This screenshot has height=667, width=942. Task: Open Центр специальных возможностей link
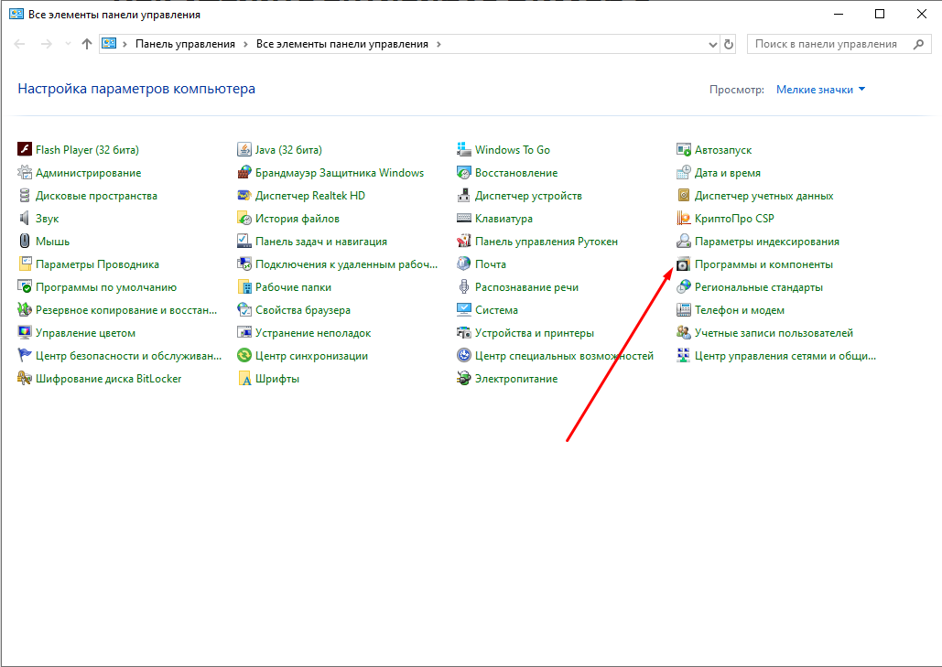pyautogui.click(x=564, y=355)
